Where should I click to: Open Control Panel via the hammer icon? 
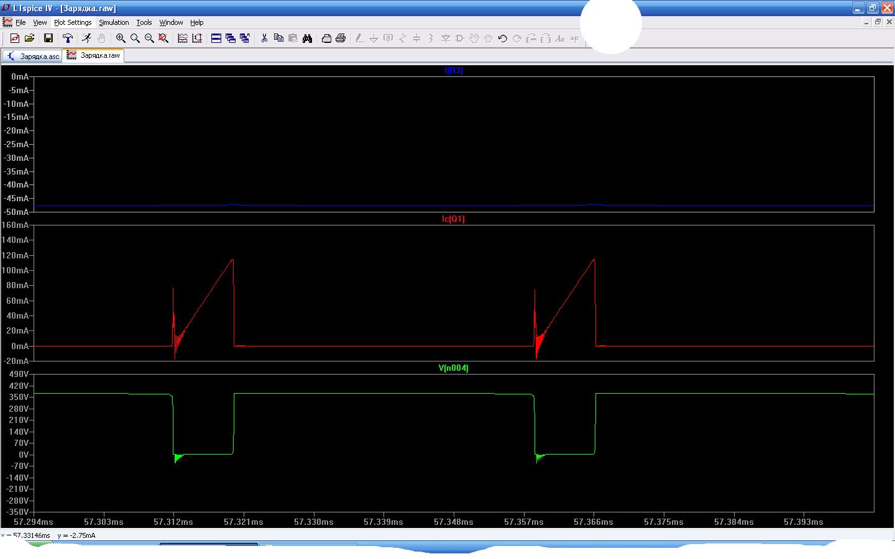coord(68,39)
